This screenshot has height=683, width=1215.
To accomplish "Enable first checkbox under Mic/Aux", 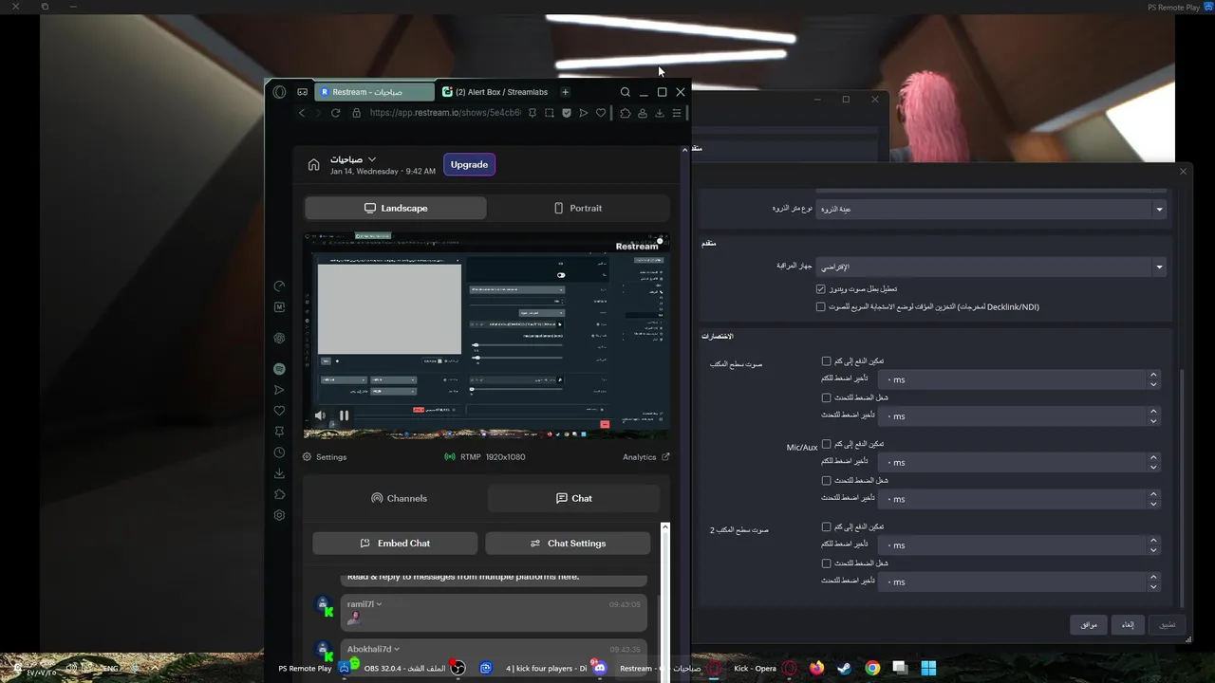I will click(x=826, y=444).
